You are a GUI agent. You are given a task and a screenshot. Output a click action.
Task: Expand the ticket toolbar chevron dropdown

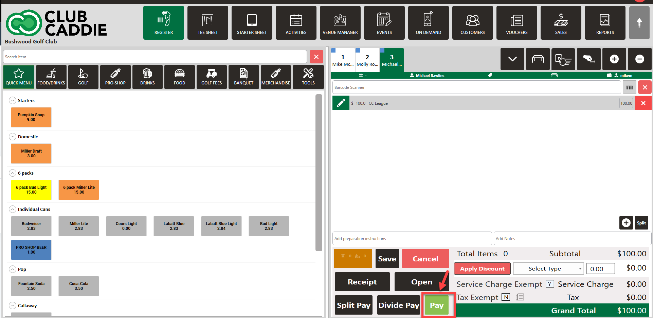(x=512, y=59)
